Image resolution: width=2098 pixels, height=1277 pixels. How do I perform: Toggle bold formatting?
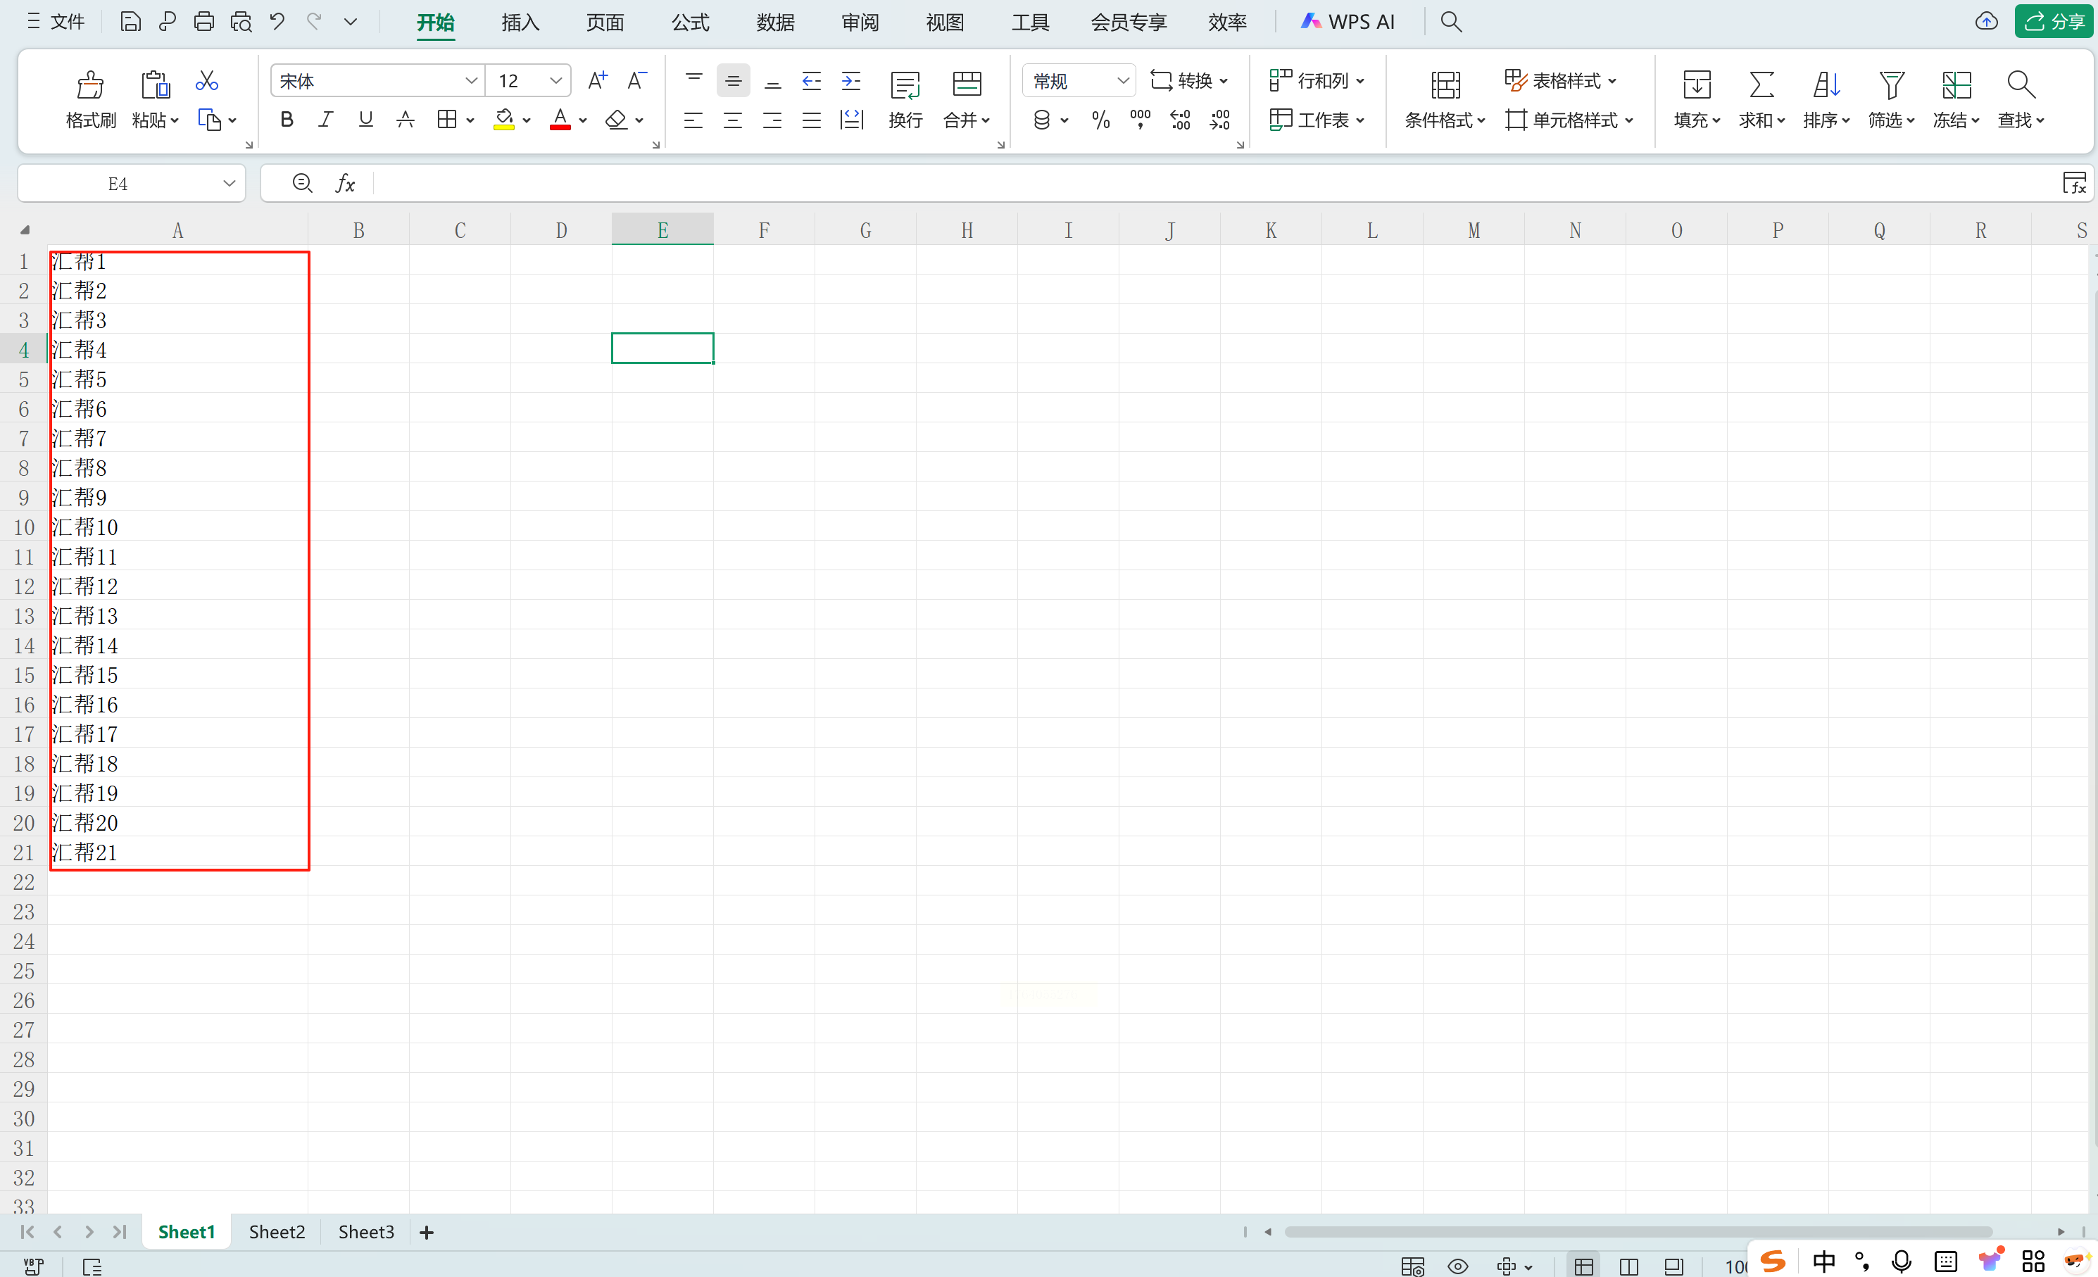click(287, 120)
